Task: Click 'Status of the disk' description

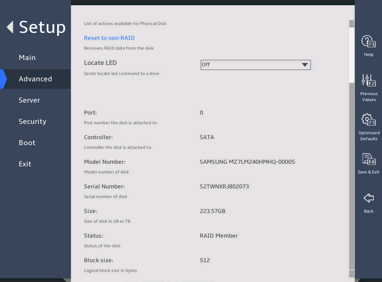Action: coord(102,246)
